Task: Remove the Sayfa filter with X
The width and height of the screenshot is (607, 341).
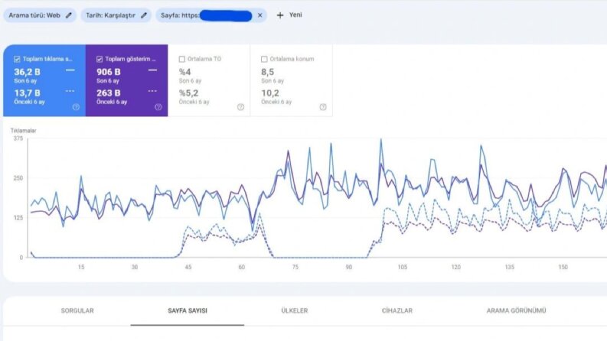Action: point(259,15)
